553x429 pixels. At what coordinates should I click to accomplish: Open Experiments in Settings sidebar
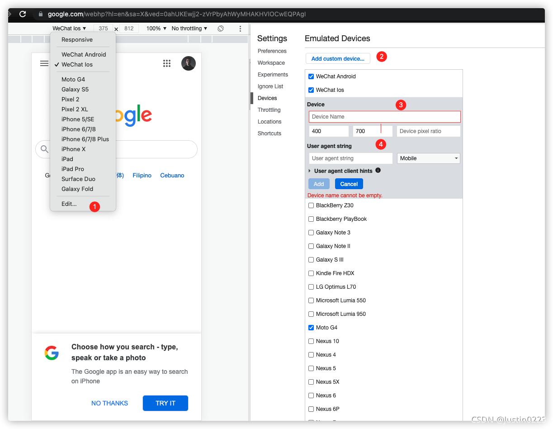coord(273,75)
